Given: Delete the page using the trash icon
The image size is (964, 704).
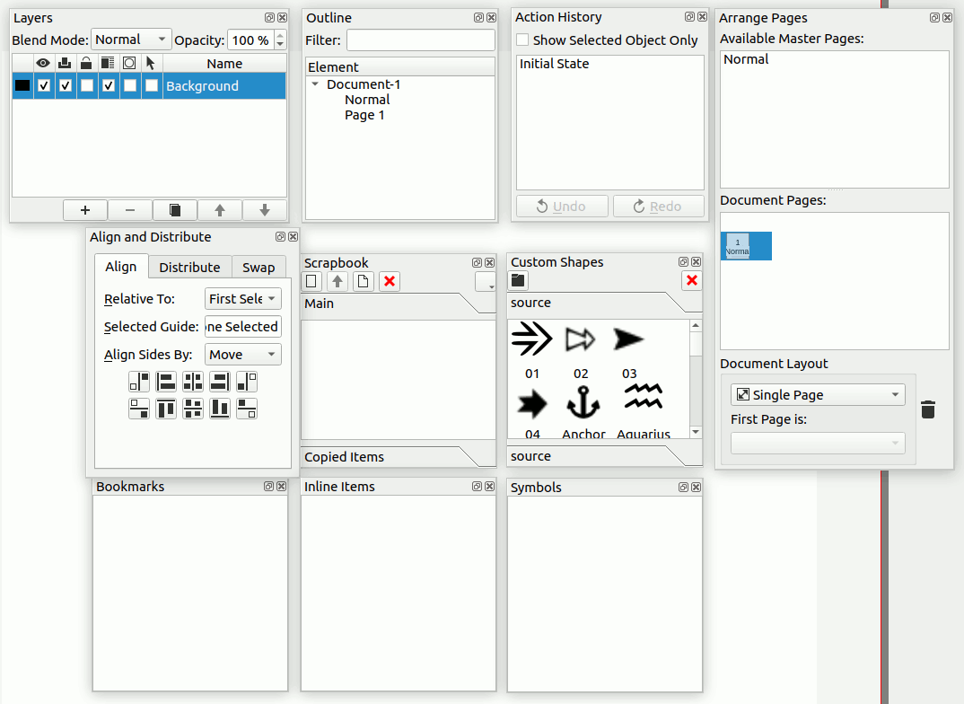Looking at the screenshot, I should pos(928,409).
